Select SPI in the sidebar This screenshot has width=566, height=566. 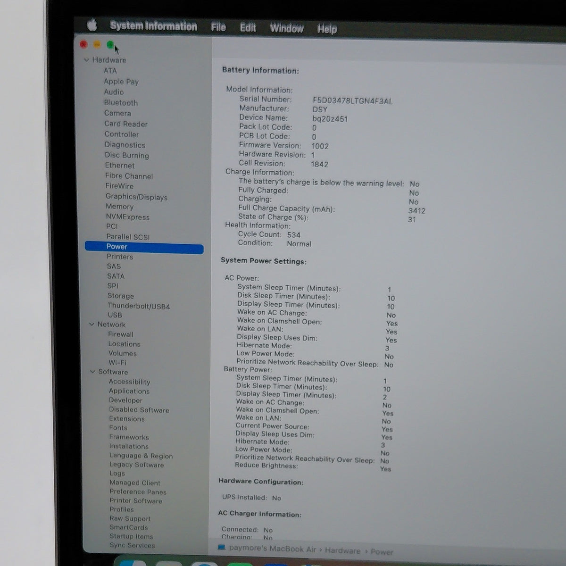(x=113, y=286)
